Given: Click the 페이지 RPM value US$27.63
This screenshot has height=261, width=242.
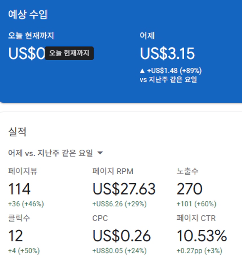Looking at the screenshot, I should [x=124, y=189].
